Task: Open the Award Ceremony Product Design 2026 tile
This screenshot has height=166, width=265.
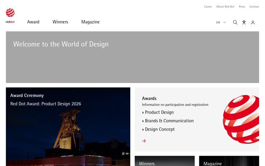Action: pyautogui.click(x=68, y=127)
